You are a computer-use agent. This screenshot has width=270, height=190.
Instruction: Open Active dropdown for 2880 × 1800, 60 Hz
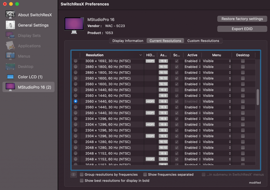(192, 67)
